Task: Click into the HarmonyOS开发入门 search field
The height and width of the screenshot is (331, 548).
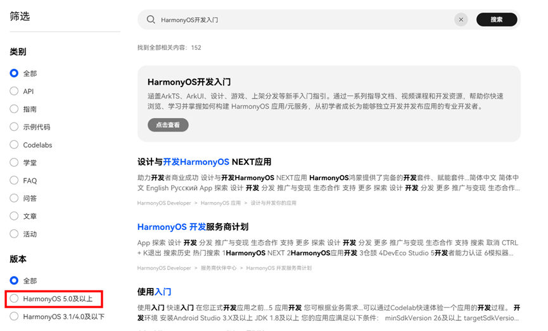Action: click(304, 20)
